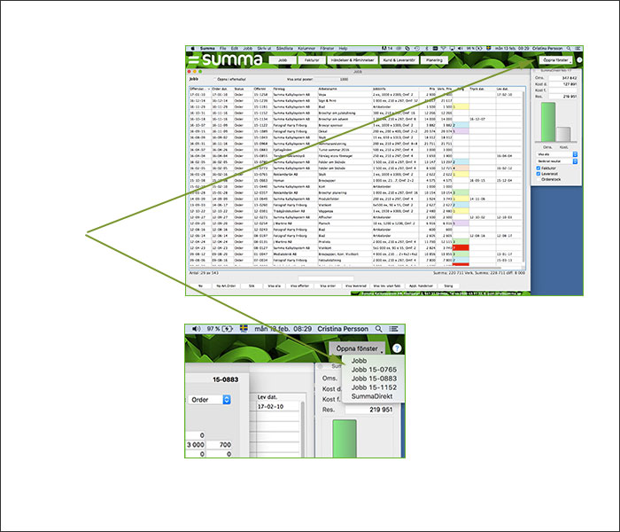This screenshot has width=620, height=532.
Task: Click the 17-02-10 cell under Lev dat. in enlarged view
Action: click(x=277, y=406)
